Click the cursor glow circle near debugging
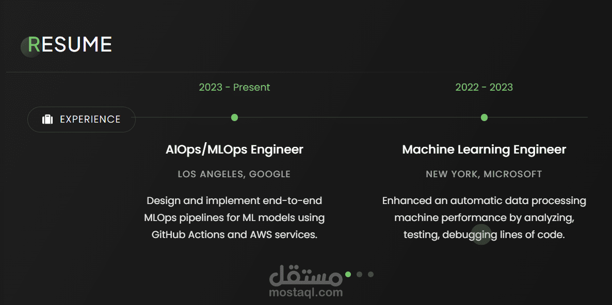 pos(481,234)
